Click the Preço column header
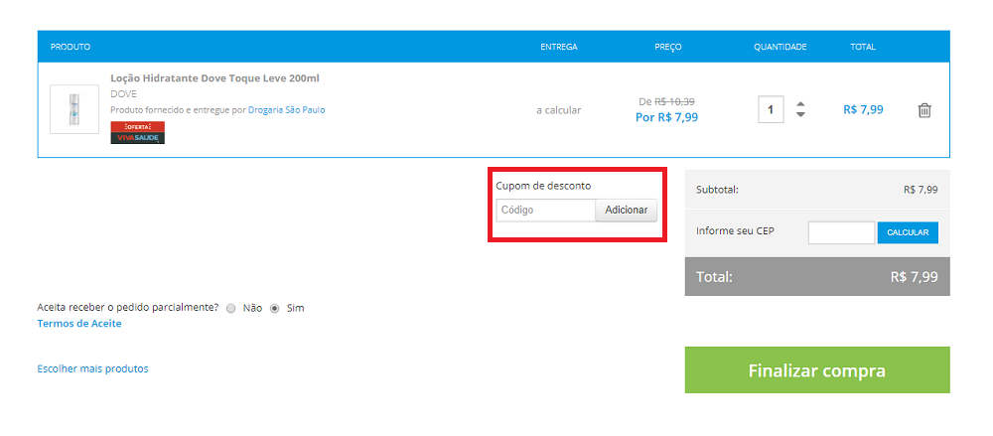 (667, 47)
